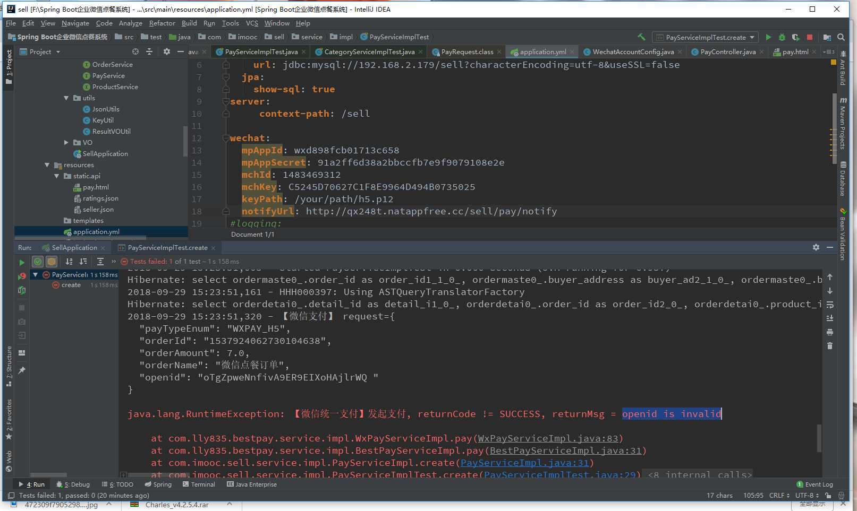857x511 pixels.
Task: Select application.yml in project tree
Action: pyautogui.click(x=96, y=232)
